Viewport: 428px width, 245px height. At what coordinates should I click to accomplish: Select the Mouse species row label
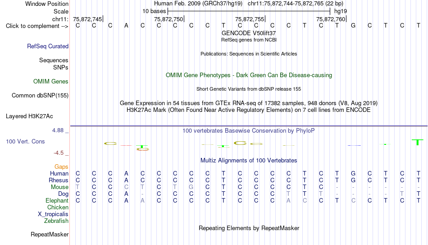coord(60,187)
